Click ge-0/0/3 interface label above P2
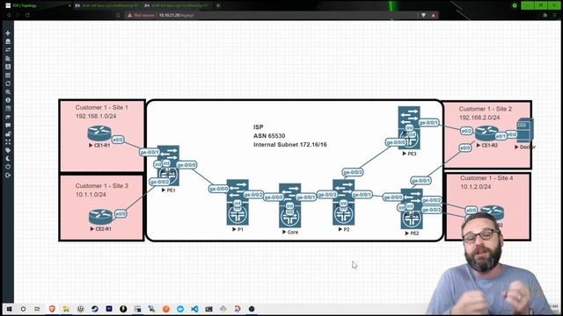Viewport: 563px width, 316px height. [x=353, y=172]
